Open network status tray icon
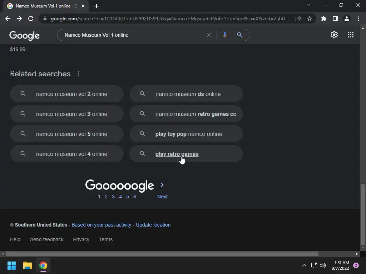Screen dimensions: 366x274 pyautogui.click(x=314, y=265)
